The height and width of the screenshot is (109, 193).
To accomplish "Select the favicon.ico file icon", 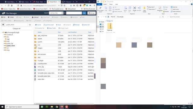I will pos(35,70).
